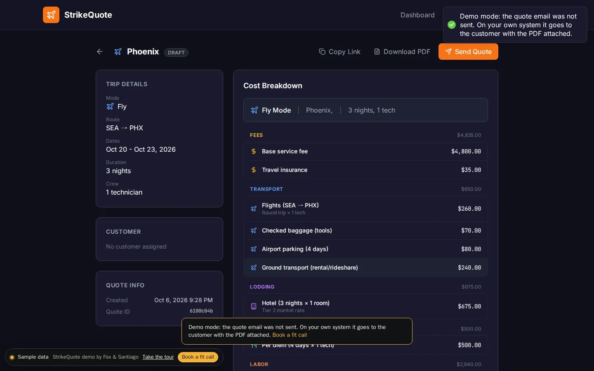Click the SEA → PHX route text

point(125,128)
